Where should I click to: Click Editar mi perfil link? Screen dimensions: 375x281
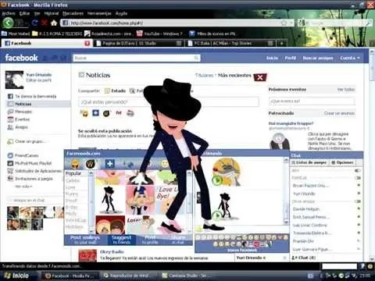(x=39, y=80)
